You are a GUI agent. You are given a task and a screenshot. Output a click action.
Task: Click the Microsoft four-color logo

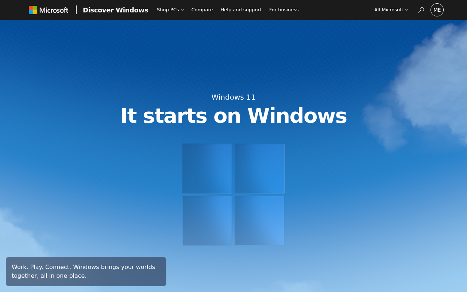tap(33, 10)
